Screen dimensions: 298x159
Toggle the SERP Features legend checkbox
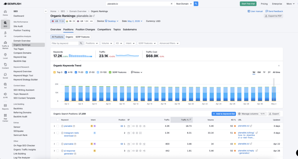tap(110, 72)
